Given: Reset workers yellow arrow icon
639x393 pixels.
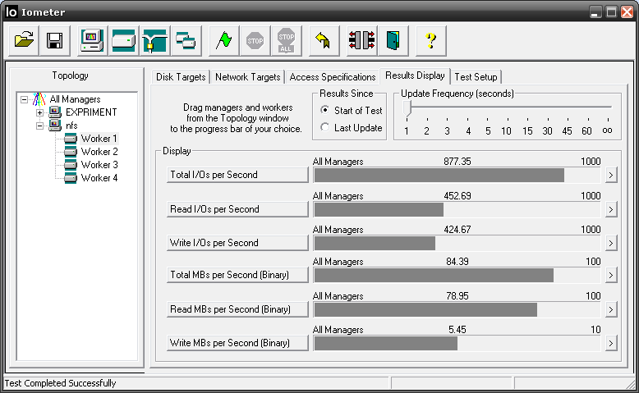Looking at the screenshot, I should coord(324,41).
